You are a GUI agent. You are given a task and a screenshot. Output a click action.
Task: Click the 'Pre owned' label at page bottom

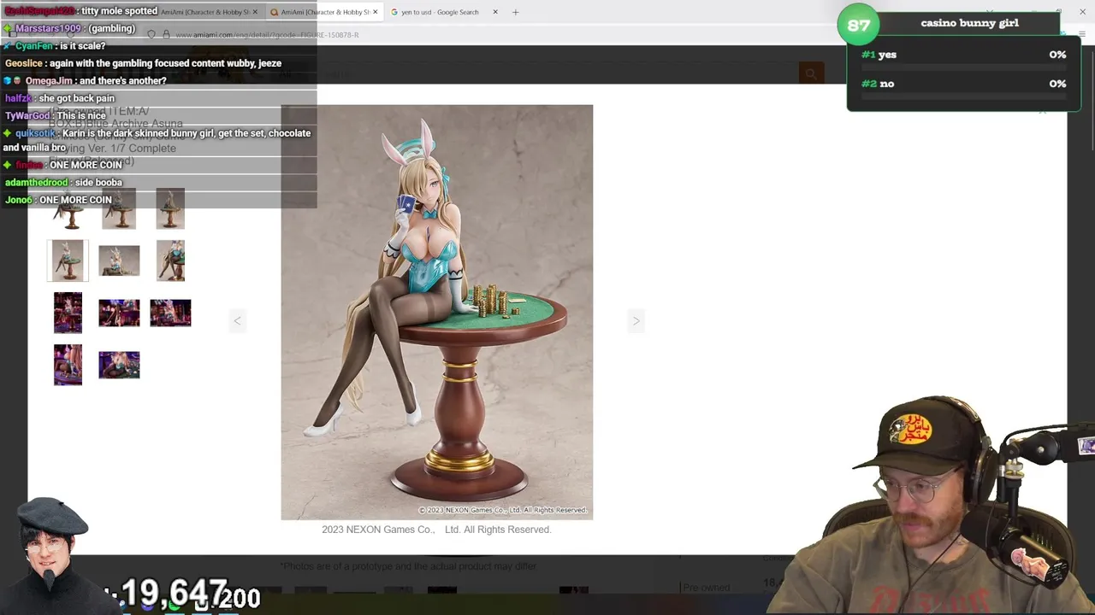706,588
